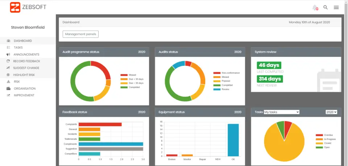Select Suggest Change in sidebar
Screen dimensions: 348x166
pos(26,68)
